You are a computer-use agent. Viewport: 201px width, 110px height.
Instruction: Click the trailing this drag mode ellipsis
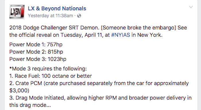30,105
